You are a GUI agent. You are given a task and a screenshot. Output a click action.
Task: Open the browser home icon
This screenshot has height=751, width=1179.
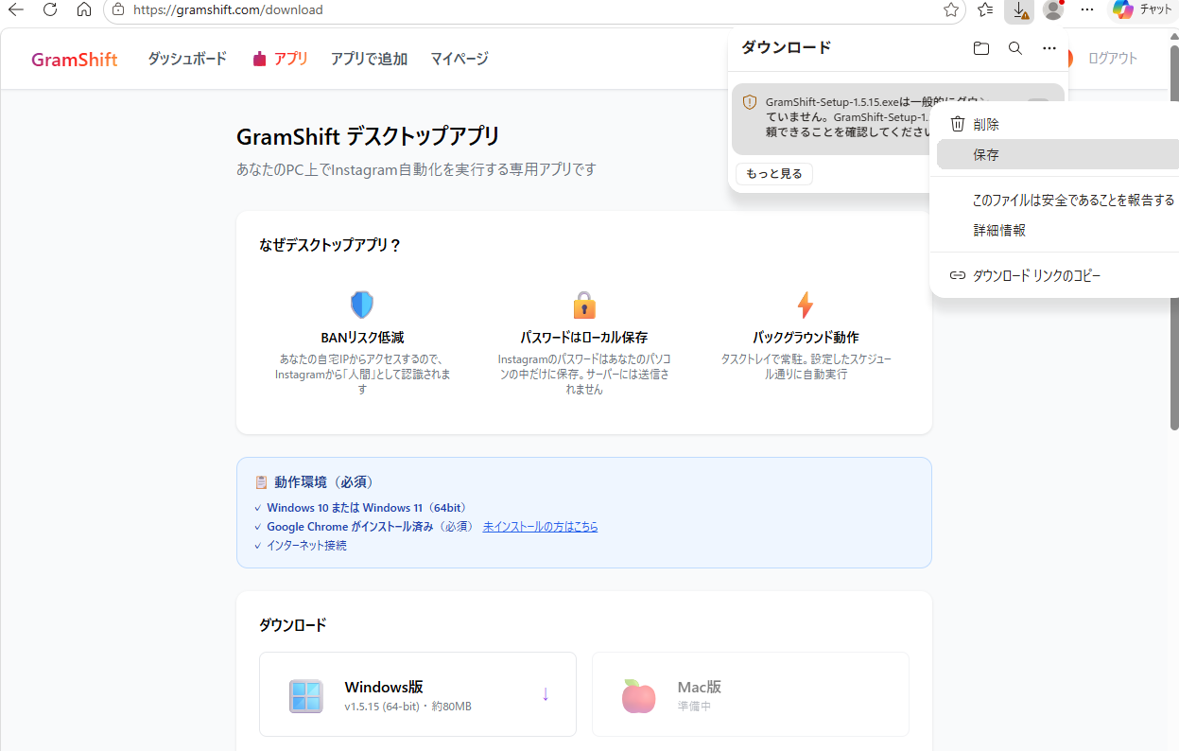pos(84,9)
